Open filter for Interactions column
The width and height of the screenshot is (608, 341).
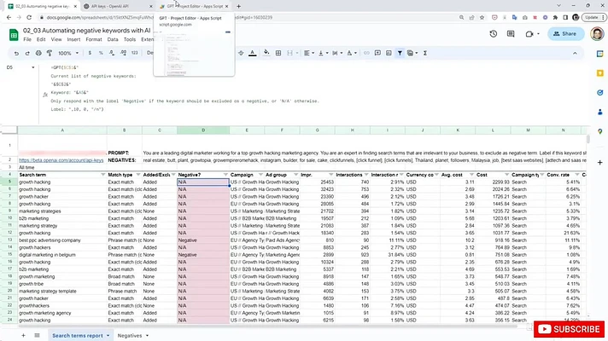click(366, 175)
